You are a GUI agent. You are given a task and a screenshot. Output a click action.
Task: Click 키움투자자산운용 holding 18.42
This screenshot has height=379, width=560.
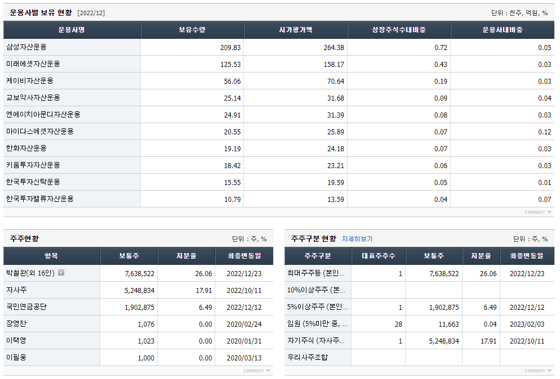(232, 166)
